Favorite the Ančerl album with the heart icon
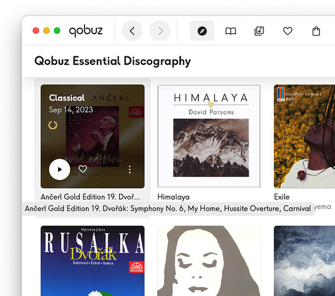335x296 pixels. (83, 169)
